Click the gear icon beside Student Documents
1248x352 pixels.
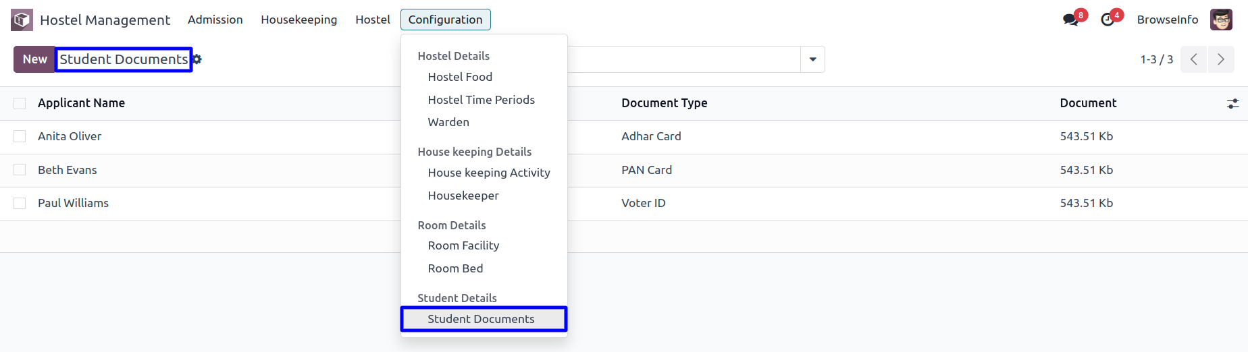pyautogui.click(x=197, y=59)
